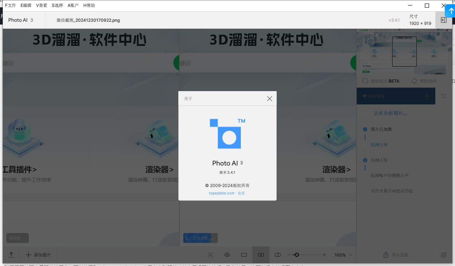Click the blue up-arrow overlay icon
Image resolution: width=455 pixels, height=266 pixels.
point(451,11)
